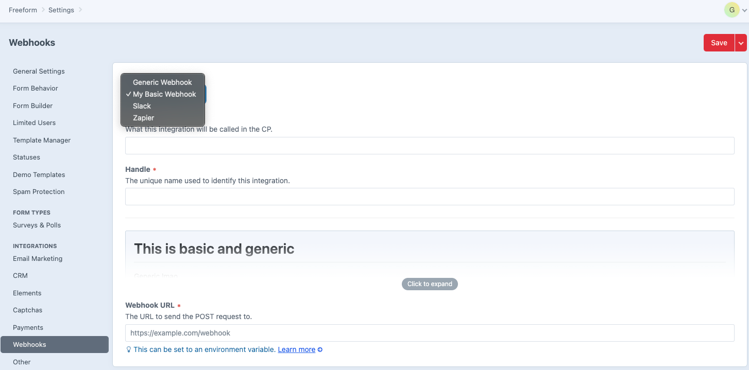Click the external link icon after Learn more

tap(320, 349)
